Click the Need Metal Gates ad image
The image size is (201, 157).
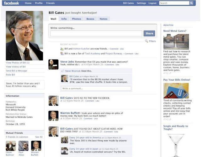(x=176, y=41)
